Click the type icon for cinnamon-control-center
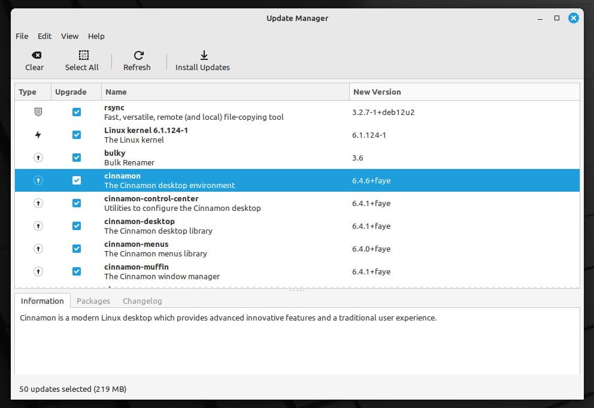 coord(38,203)
